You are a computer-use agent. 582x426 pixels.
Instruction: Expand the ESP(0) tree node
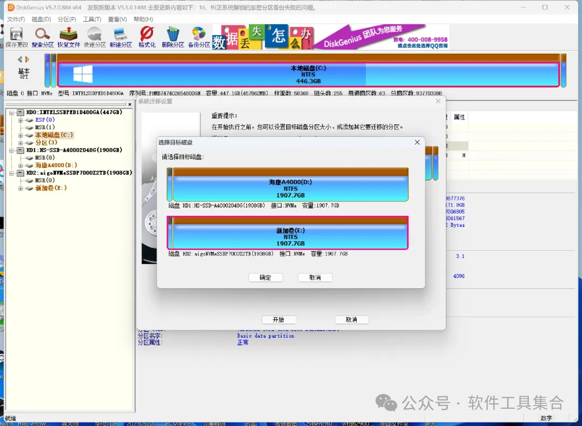point(21,120)
